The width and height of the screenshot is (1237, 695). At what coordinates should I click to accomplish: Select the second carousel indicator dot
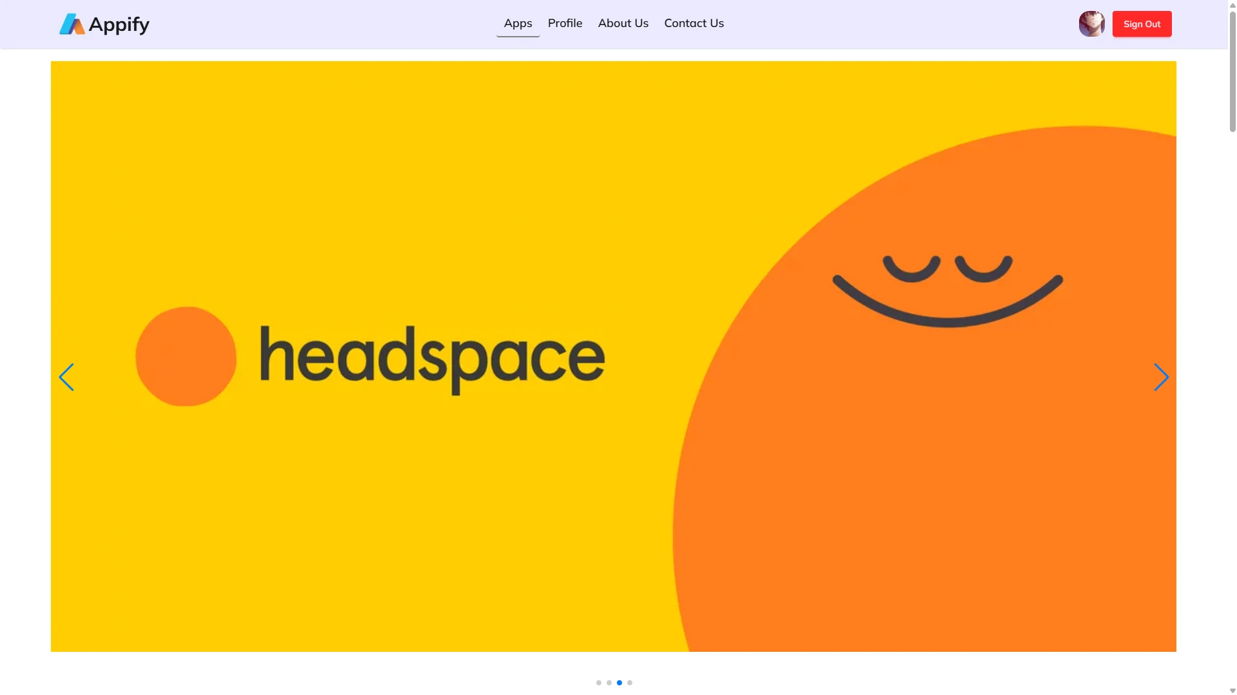(x=609, y=683)
